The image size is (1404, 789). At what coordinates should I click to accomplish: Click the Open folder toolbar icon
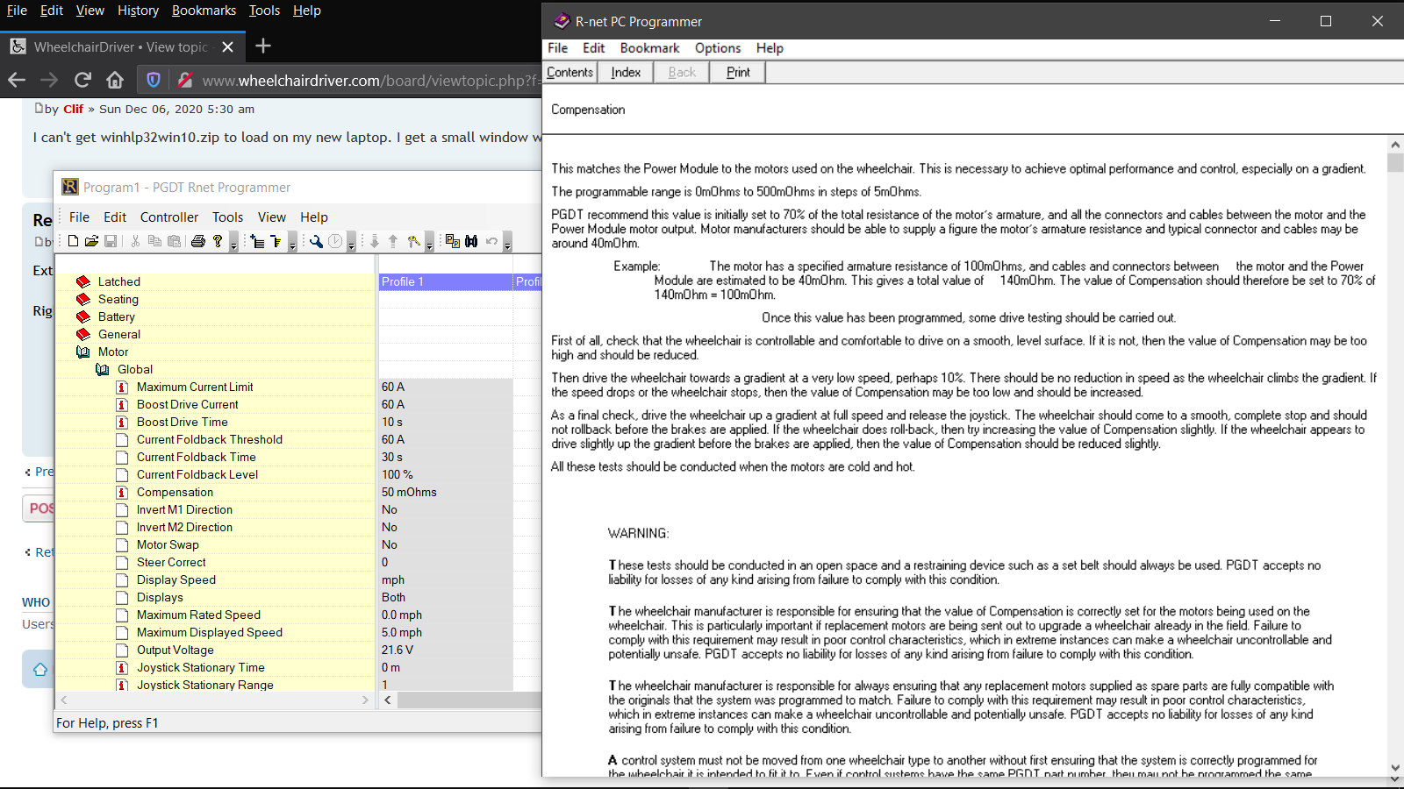click(91, 241)
